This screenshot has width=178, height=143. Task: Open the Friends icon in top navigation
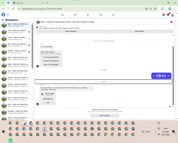tap(88, 15)
